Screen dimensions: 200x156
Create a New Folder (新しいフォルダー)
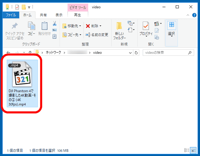click(119, 31)
